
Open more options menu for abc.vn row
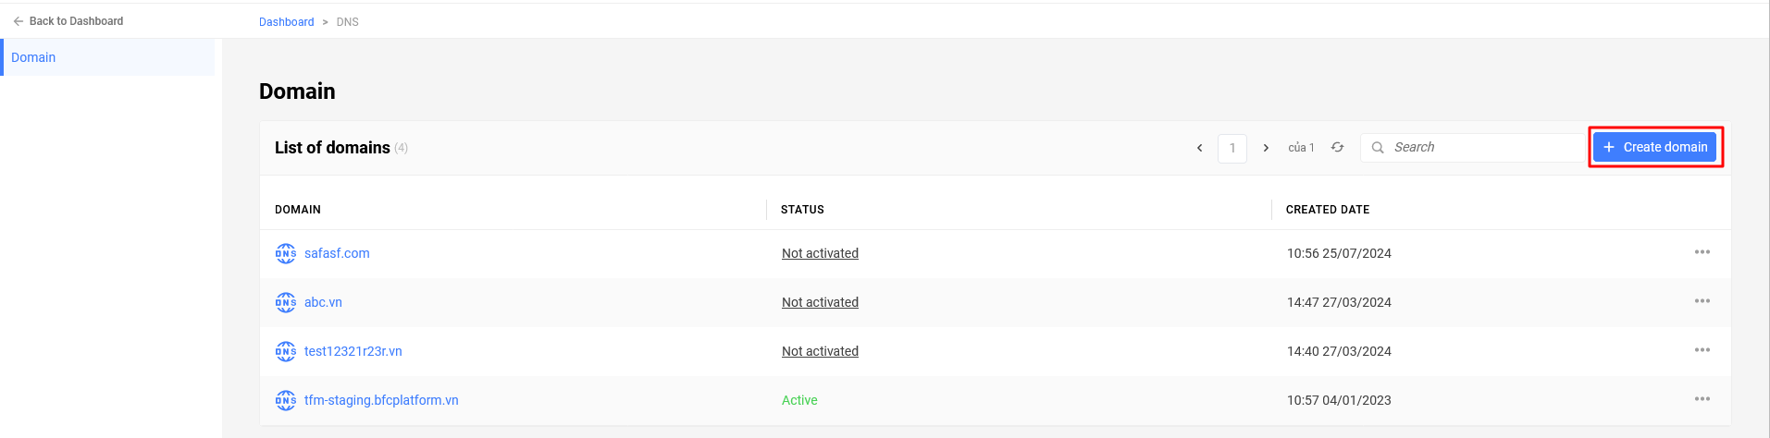point(1702,301)
